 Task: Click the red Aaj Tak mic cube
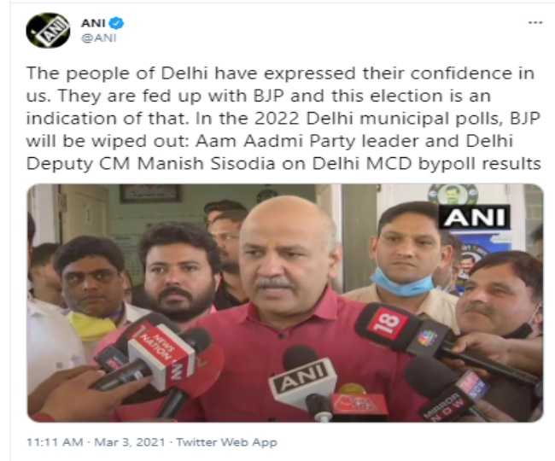coord(359,404)
